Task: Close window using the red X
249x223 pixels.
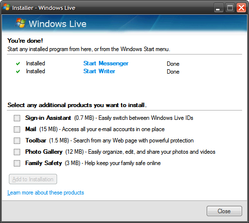Action: [x=241, y=8]
